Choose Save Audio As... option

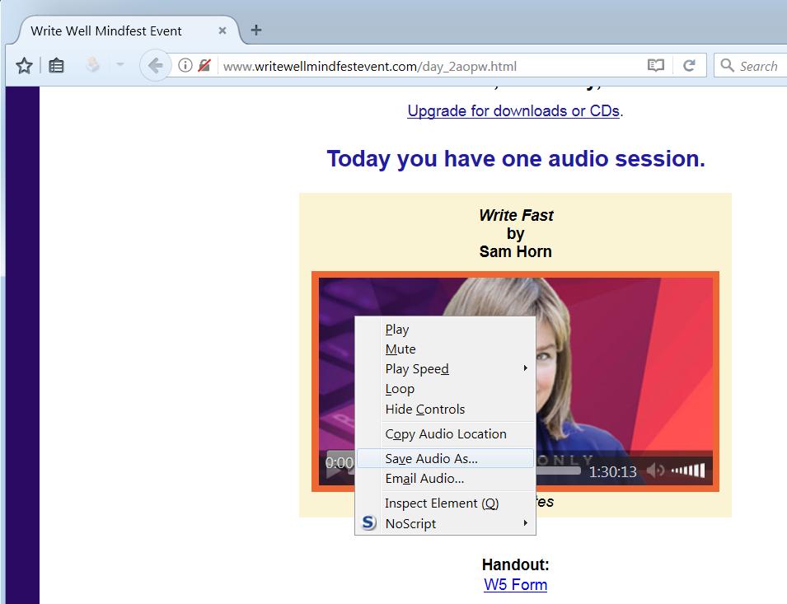tap(445, 458)
